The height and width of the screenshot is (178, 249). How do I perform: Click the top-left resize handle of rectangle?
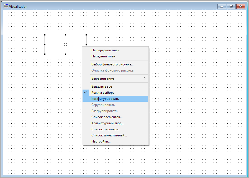[x=45, y=35]
